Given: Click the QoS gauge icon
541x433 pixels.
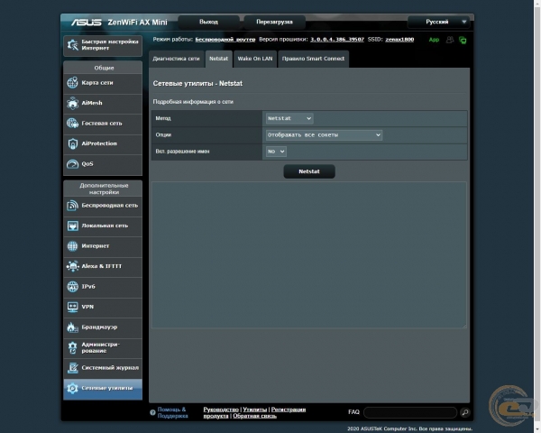Looking at the screenshot, I should pyautogui.click(x=72, y=164).
